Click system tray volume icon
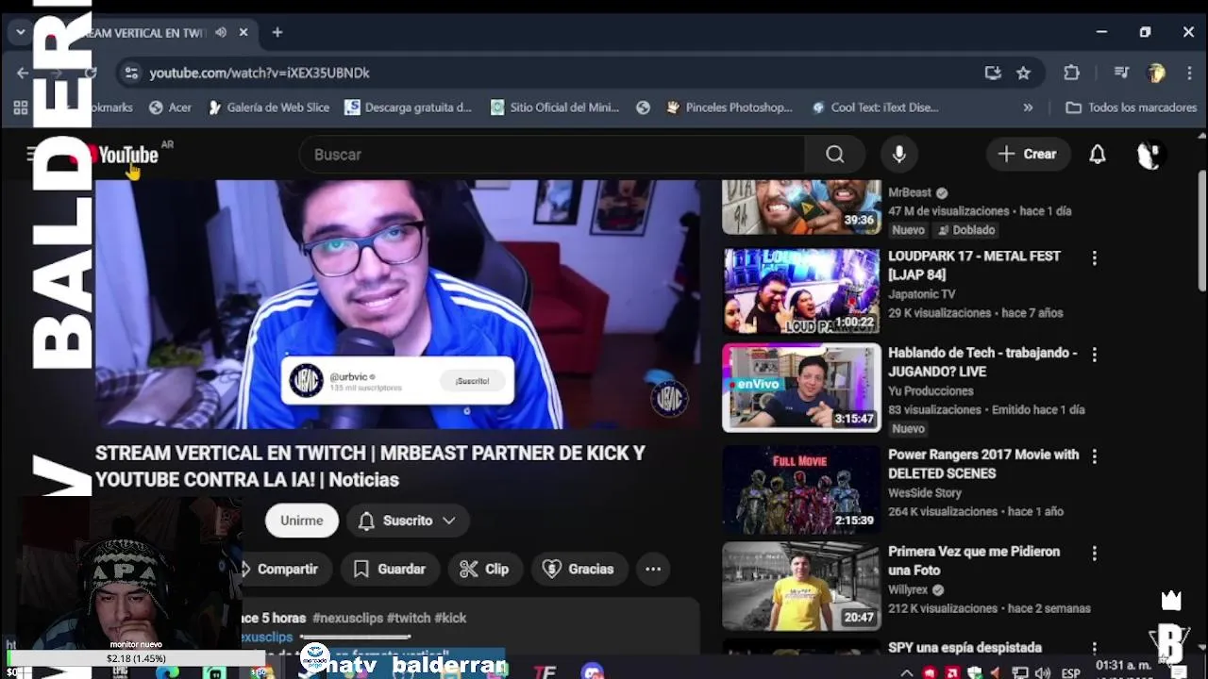 point(1043,672)
